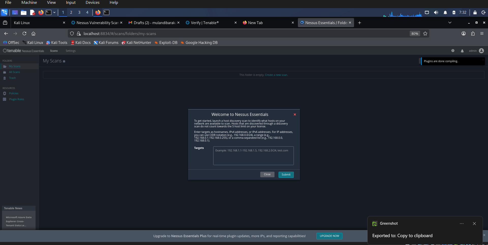
Task: Click the admin user avatar icon
Action: click(x=481, y=51)
